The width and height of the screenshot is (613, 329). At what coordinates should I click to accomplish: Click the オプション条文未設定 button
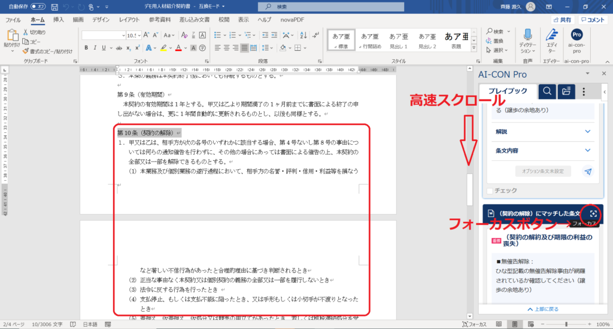[x=542, y=171]
